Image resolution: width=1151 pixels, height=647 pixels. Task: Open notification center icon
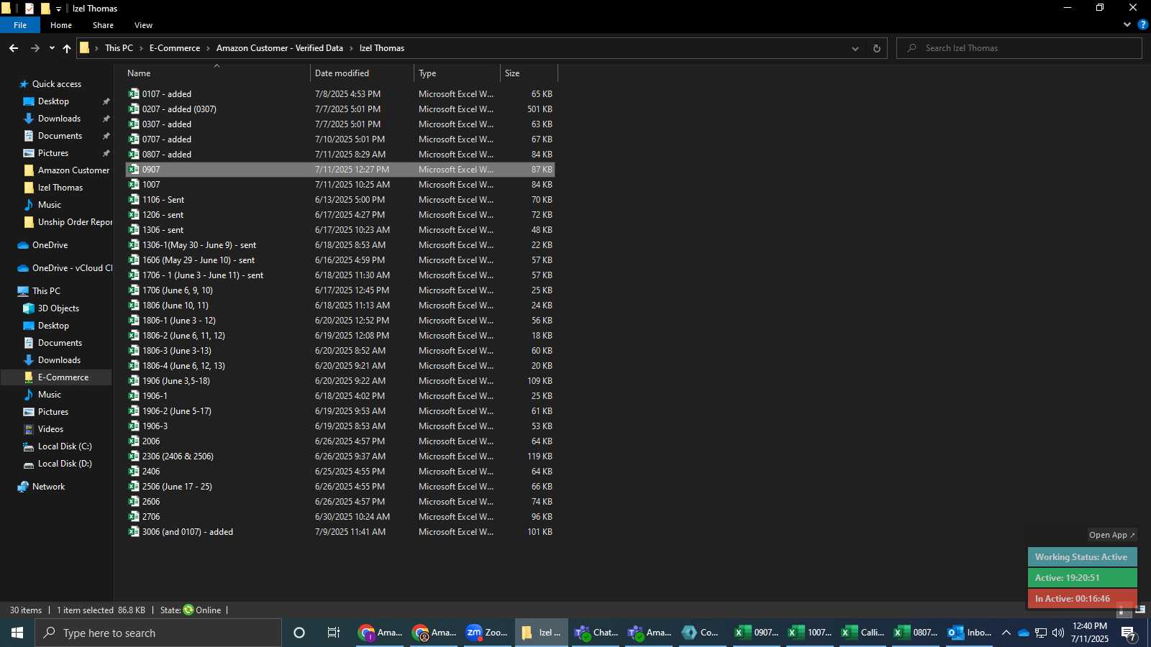click(1129, 633)
